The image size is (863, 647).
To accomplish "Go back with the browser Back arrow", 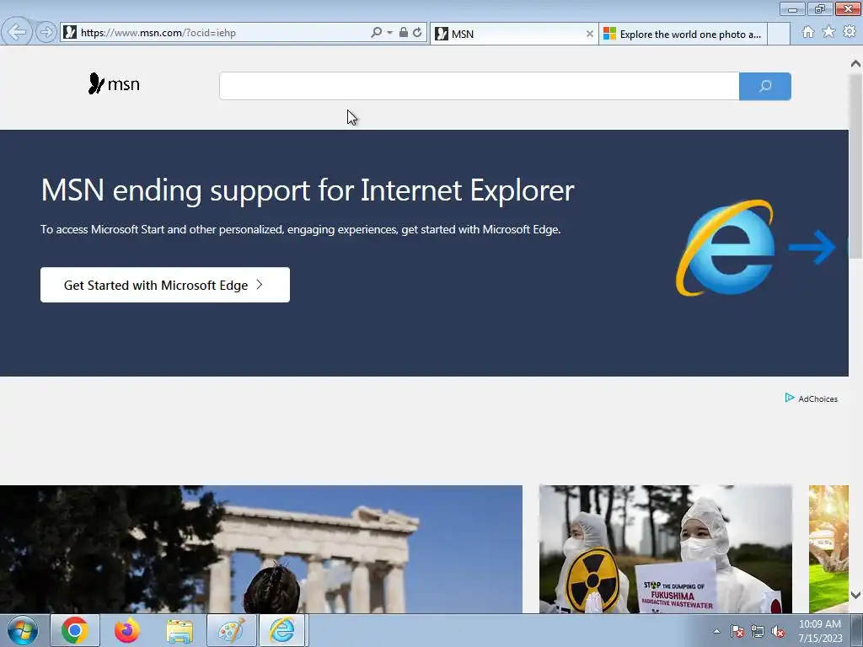I will coord(17,32).
